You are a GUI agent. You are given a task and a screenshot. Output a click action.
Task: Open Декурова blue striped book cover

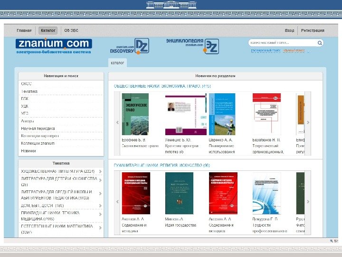pyautogui.click(x=266, y=193)
